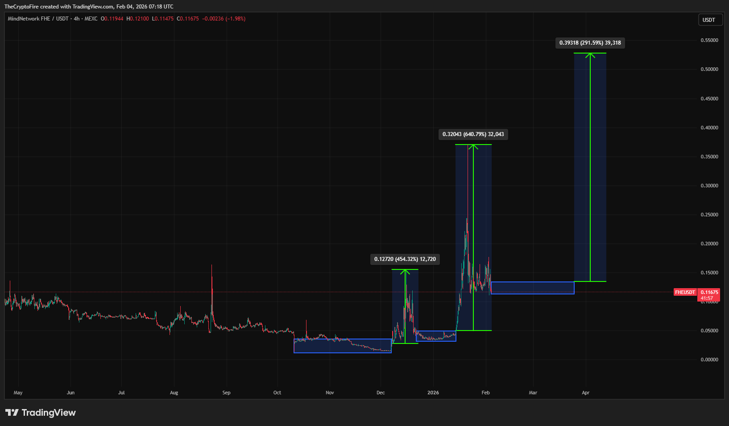Click the 0.50000 price axis label
729x426 pixels.
coord(709,69)
